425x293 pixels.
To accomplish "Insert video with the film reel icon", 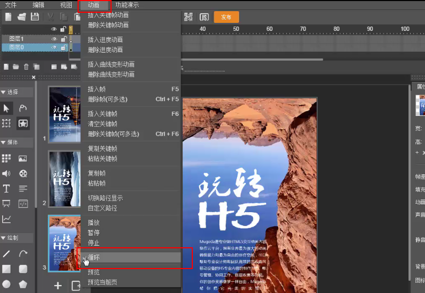I will 23,173.
